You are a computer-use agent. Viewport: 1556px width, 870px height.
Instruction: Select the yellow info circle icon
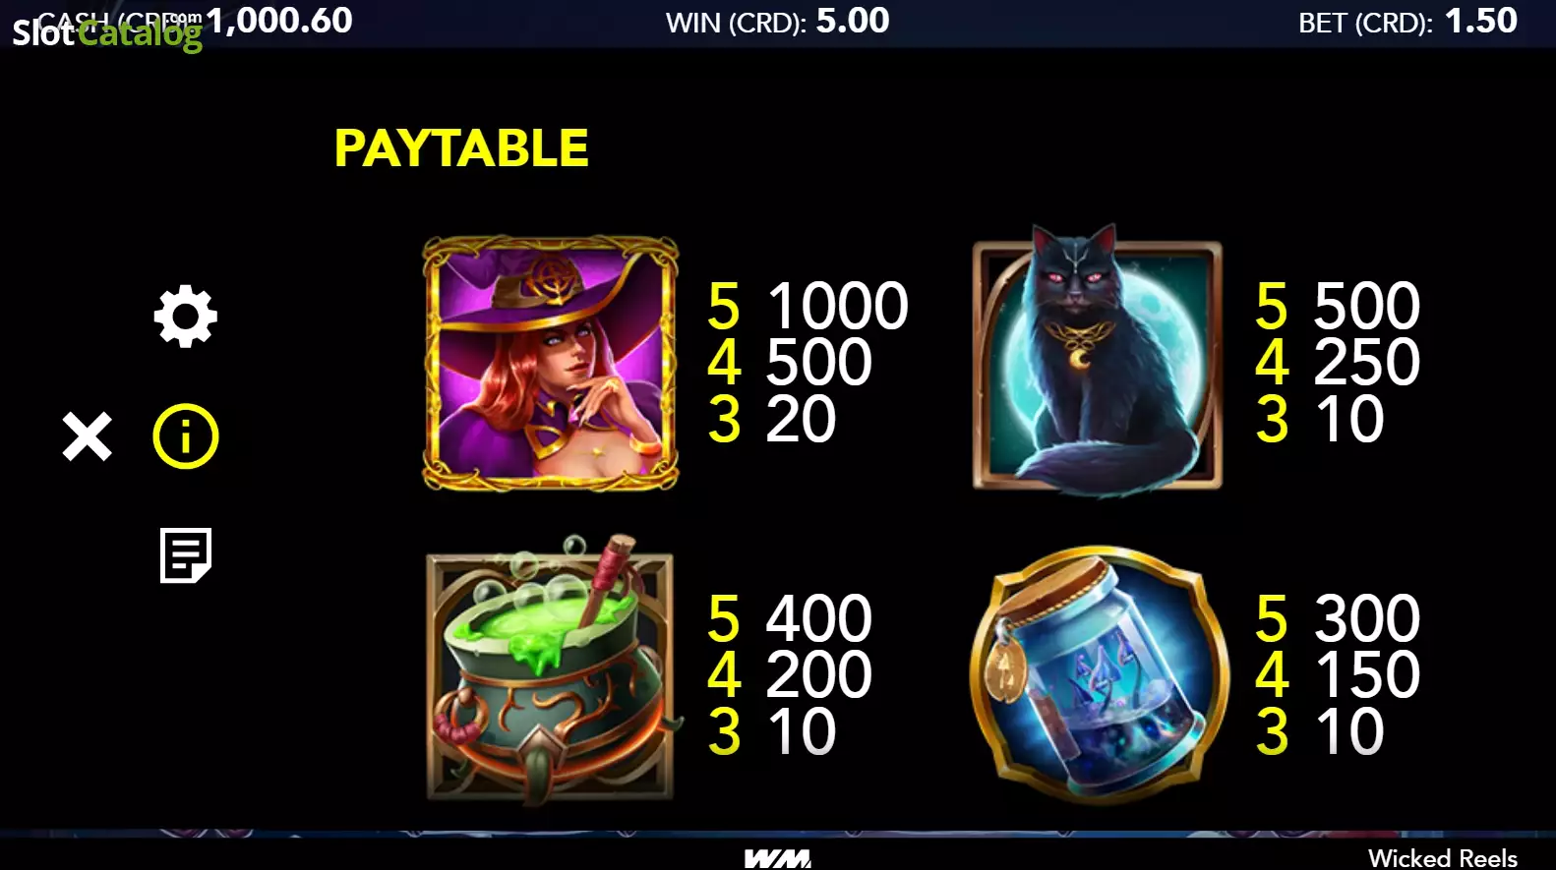click(x=186, y=435)
